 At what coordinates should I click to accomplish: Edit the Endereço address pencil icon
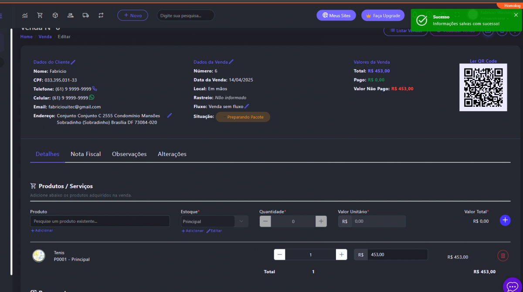point(170,115)
